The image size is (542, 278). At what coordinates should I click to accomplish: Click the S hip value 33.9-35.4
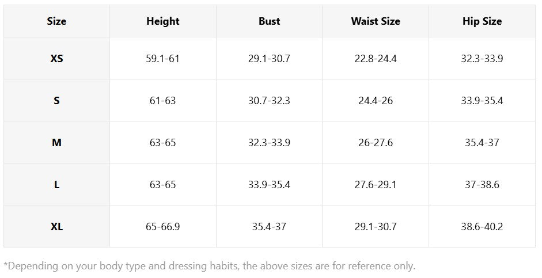(x=482, y=101)
